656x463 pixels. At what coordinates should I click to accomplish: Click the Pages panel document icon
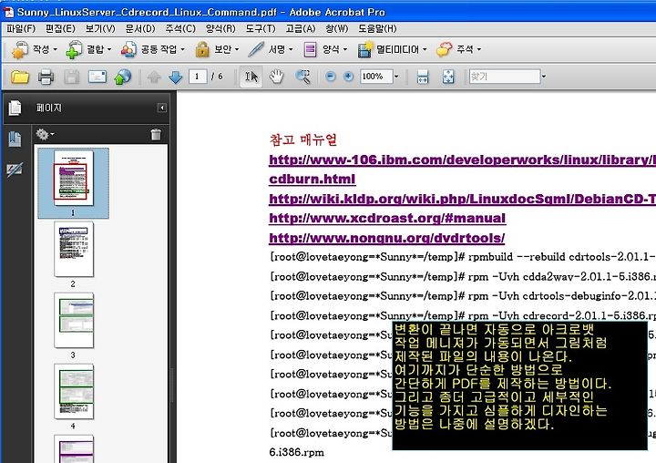(15, 108)
